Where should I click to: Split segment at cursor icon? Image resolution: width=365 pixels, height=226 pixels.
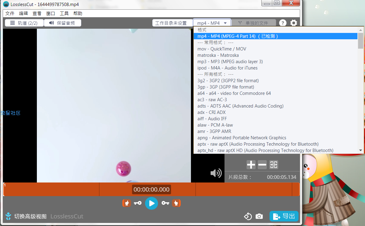point(274,165)
